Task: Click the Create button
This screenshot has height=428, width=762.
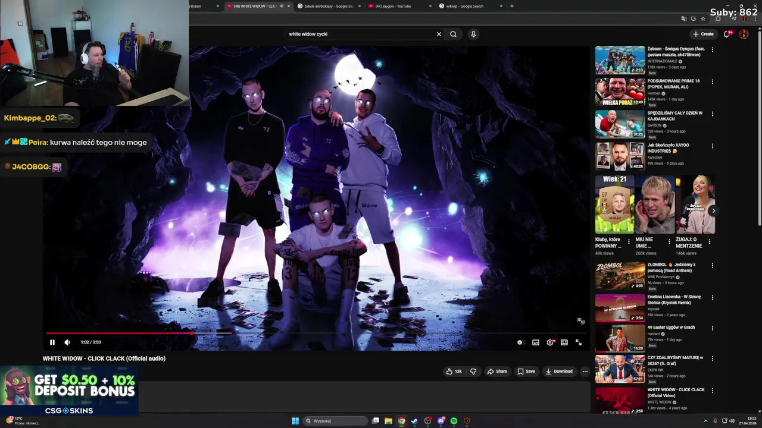Action: [x=703, y=34]
